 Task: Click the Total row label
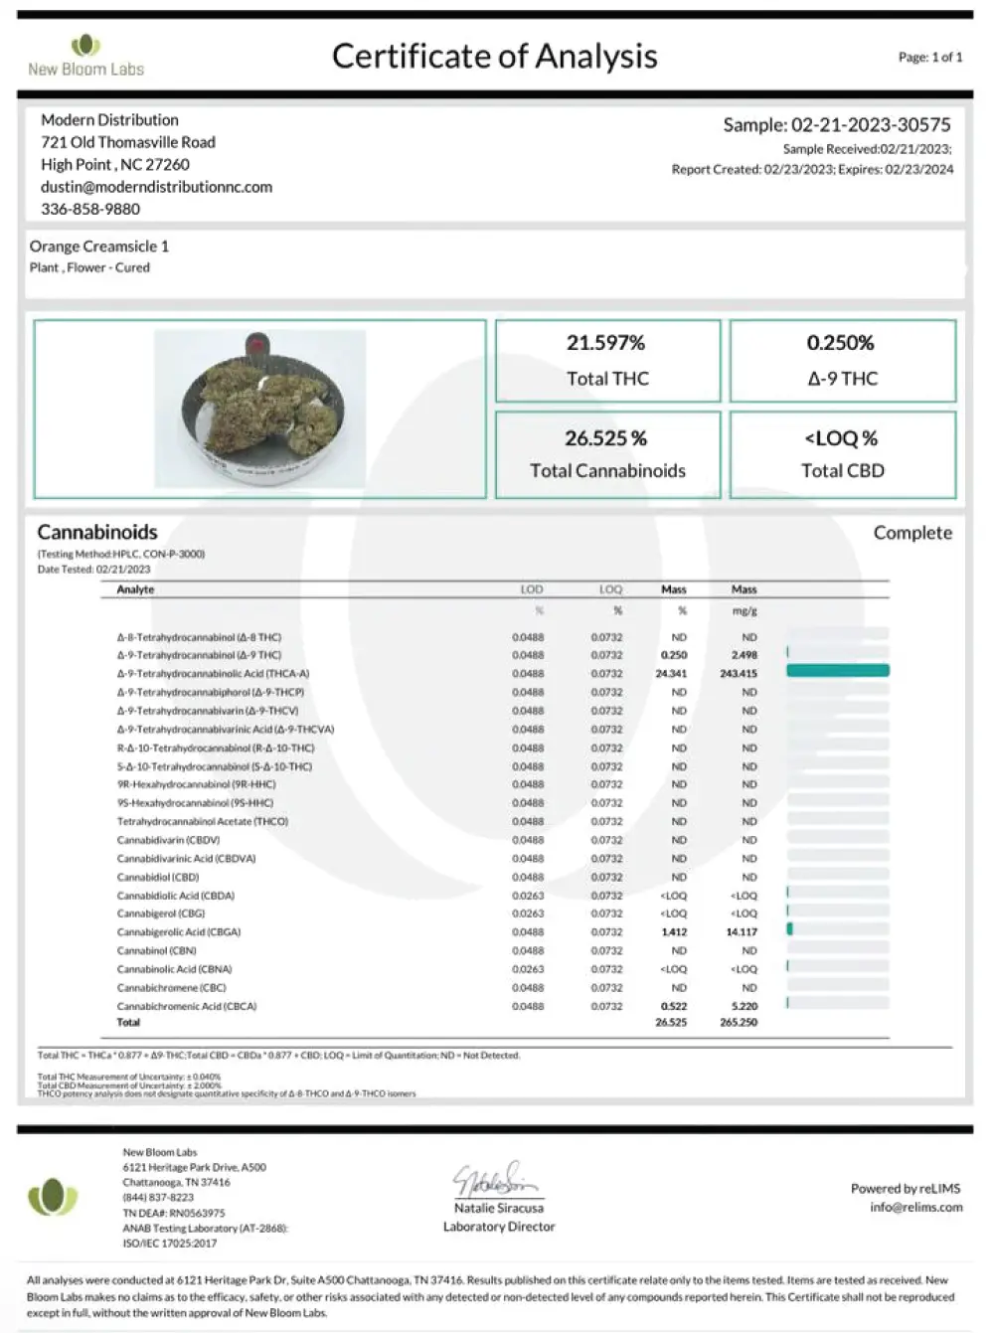(128, 1022)
